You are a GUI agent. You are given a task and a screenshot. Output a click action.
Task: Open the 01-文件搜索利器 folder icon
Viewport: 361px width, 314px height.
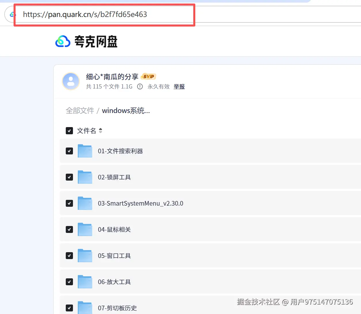pos(85,151)
